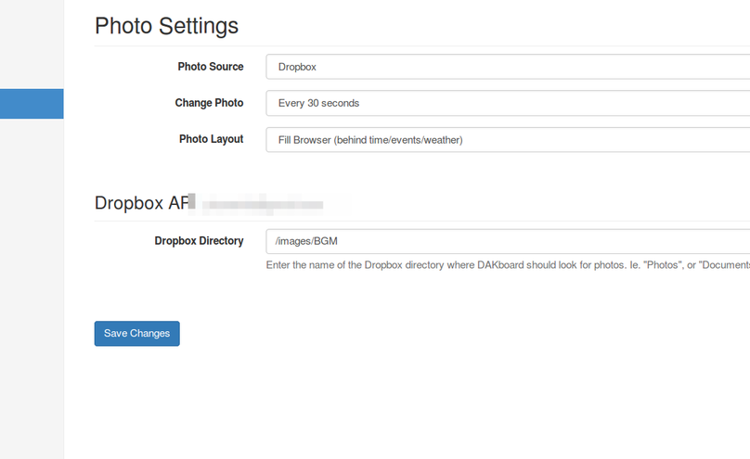Expand the Change Photo interval dropdown
Viewport: 750px width, 459px height.
[507, 103]
